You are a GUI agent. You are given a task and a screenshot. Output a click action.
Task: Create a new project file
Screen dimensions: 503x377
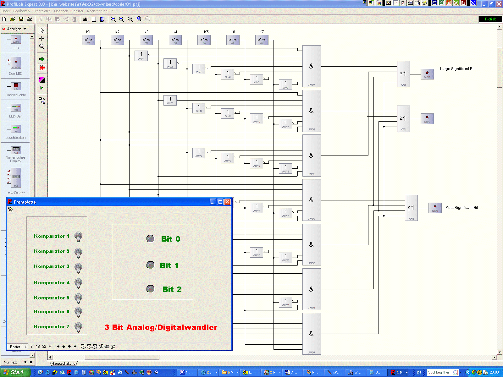pyautogui.click(x=4, y=19)
